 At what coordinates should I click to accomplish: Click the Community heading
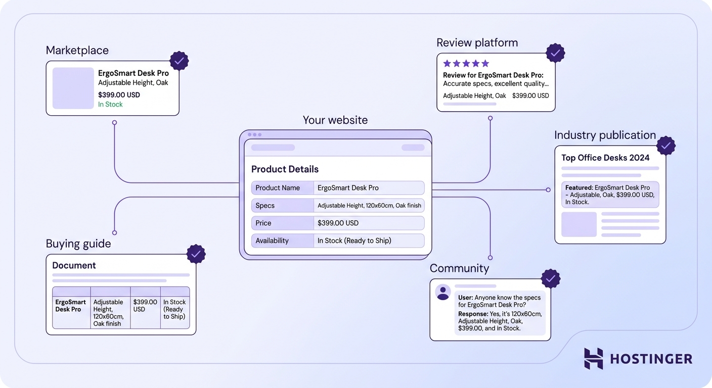pyautogui.click(x=459, y=268)
